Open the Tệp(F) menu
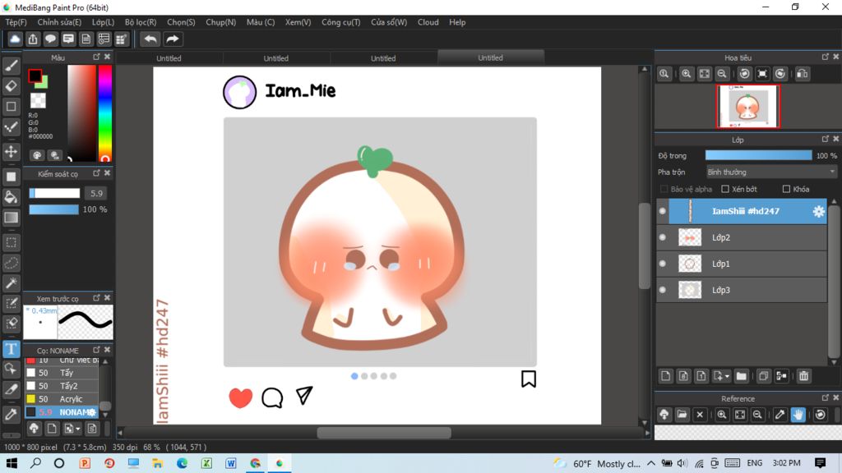 pyautogui.click(x=16, y=22)
